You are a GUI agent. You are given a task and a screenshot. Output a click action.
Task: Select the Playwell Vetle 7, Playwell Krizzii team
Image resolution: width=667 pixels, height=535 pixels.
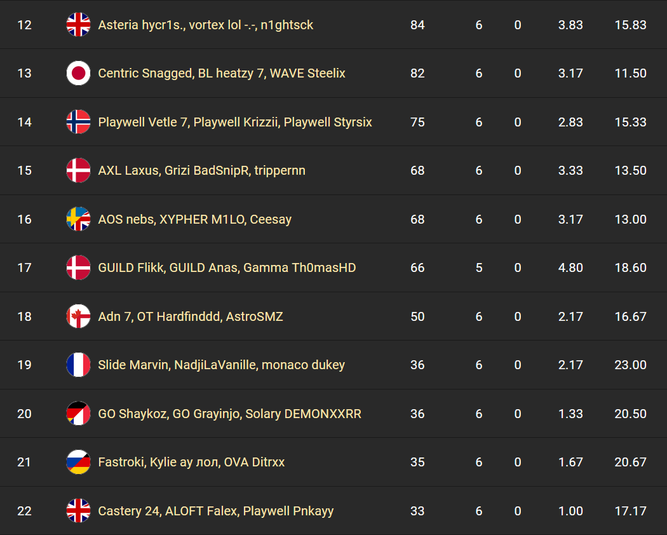pos(235,122)
